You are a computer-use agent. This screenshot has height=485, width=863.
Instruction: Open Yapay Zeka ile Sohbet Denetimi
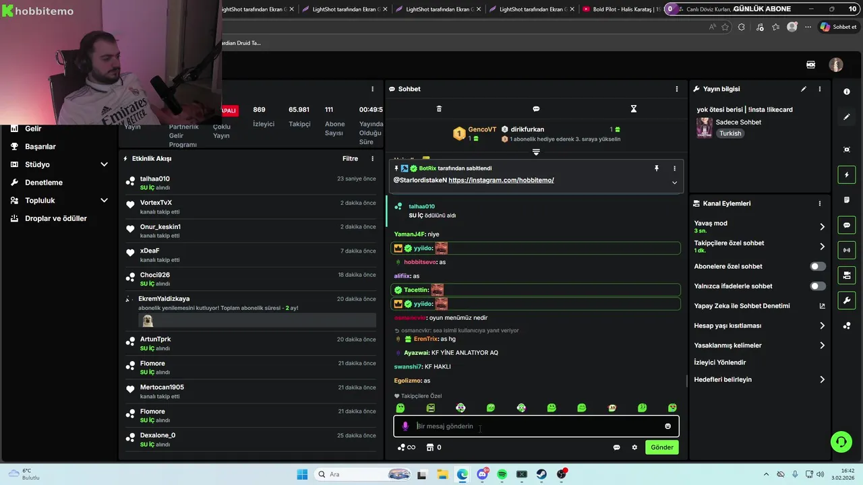tap(759, 306)
